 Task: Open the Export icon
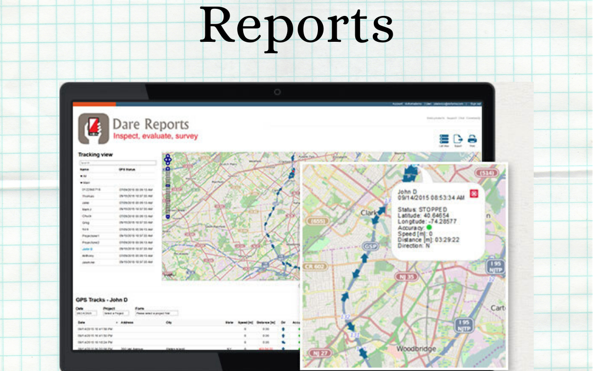tap(457, 139)
